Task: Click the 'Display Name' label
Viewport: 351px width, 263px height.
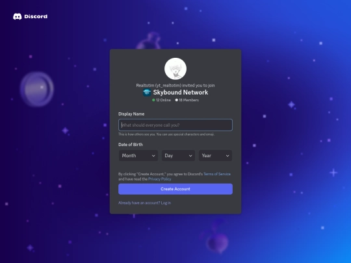Action: coord(131,114)
